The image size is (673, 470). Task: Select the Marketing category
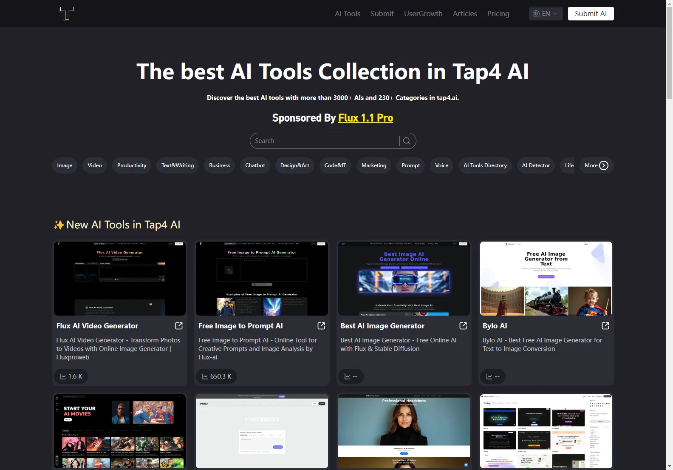374,165
